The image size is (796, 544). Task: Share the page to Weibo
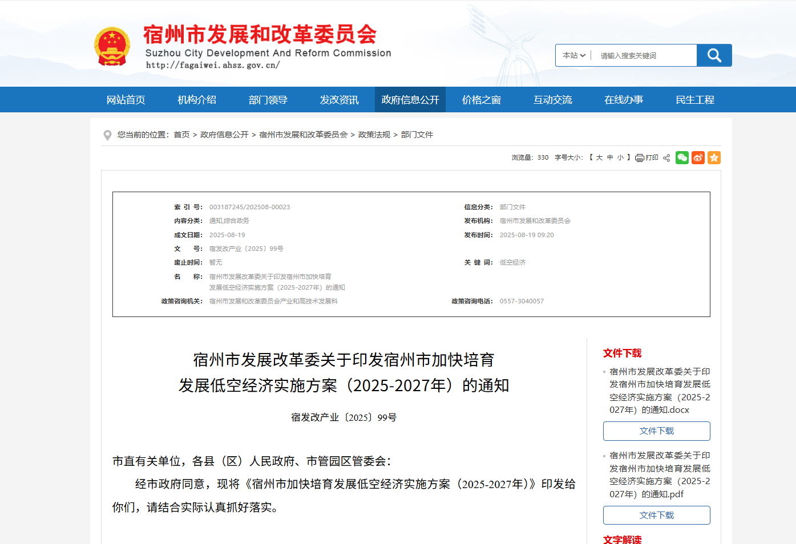point(698,158)
